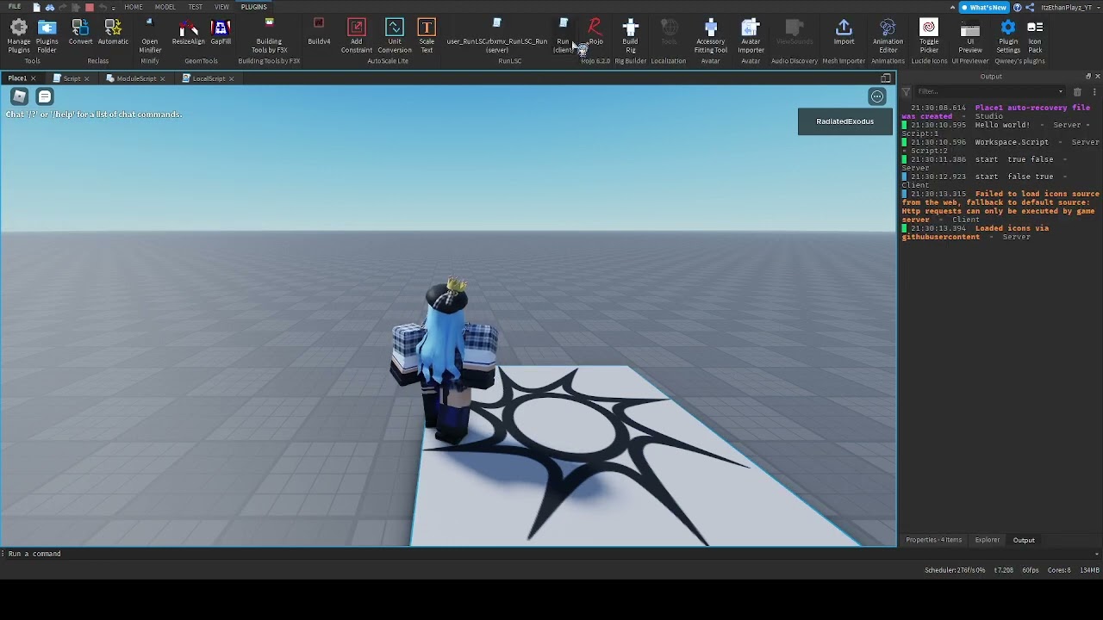The height and width of the screenshot is (620, 1103).
Task: Select the ResizeAlign tool
Action: pos(188,33)
